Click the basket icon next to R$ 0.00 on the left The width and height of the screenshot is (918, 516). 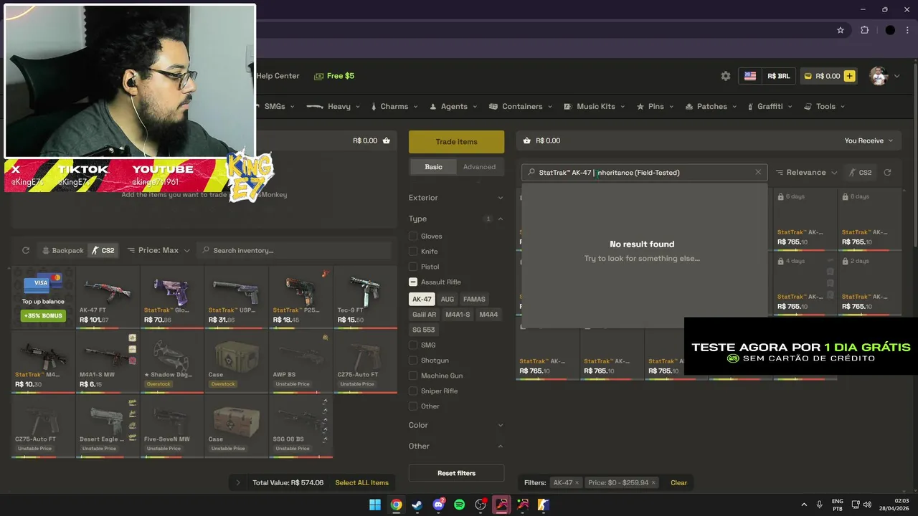click(387, 140)
